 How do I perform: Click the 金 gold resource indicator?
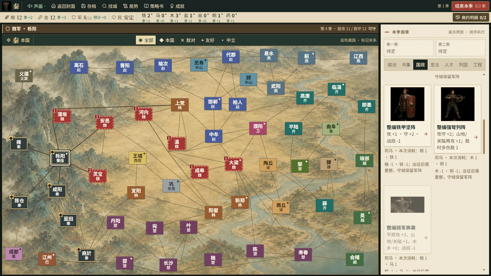(x=52, y=17)
